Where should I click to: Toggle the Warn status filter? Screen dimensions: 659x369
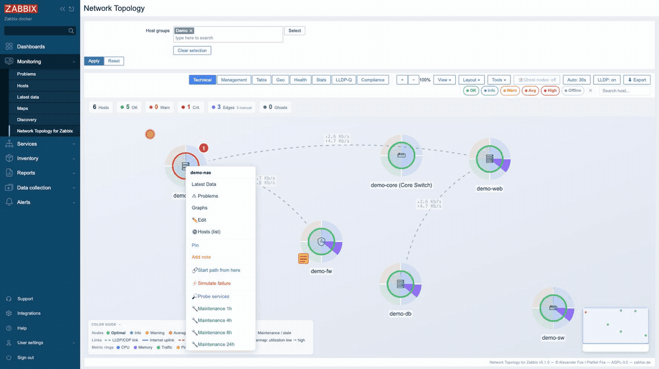tap(510, 90)
